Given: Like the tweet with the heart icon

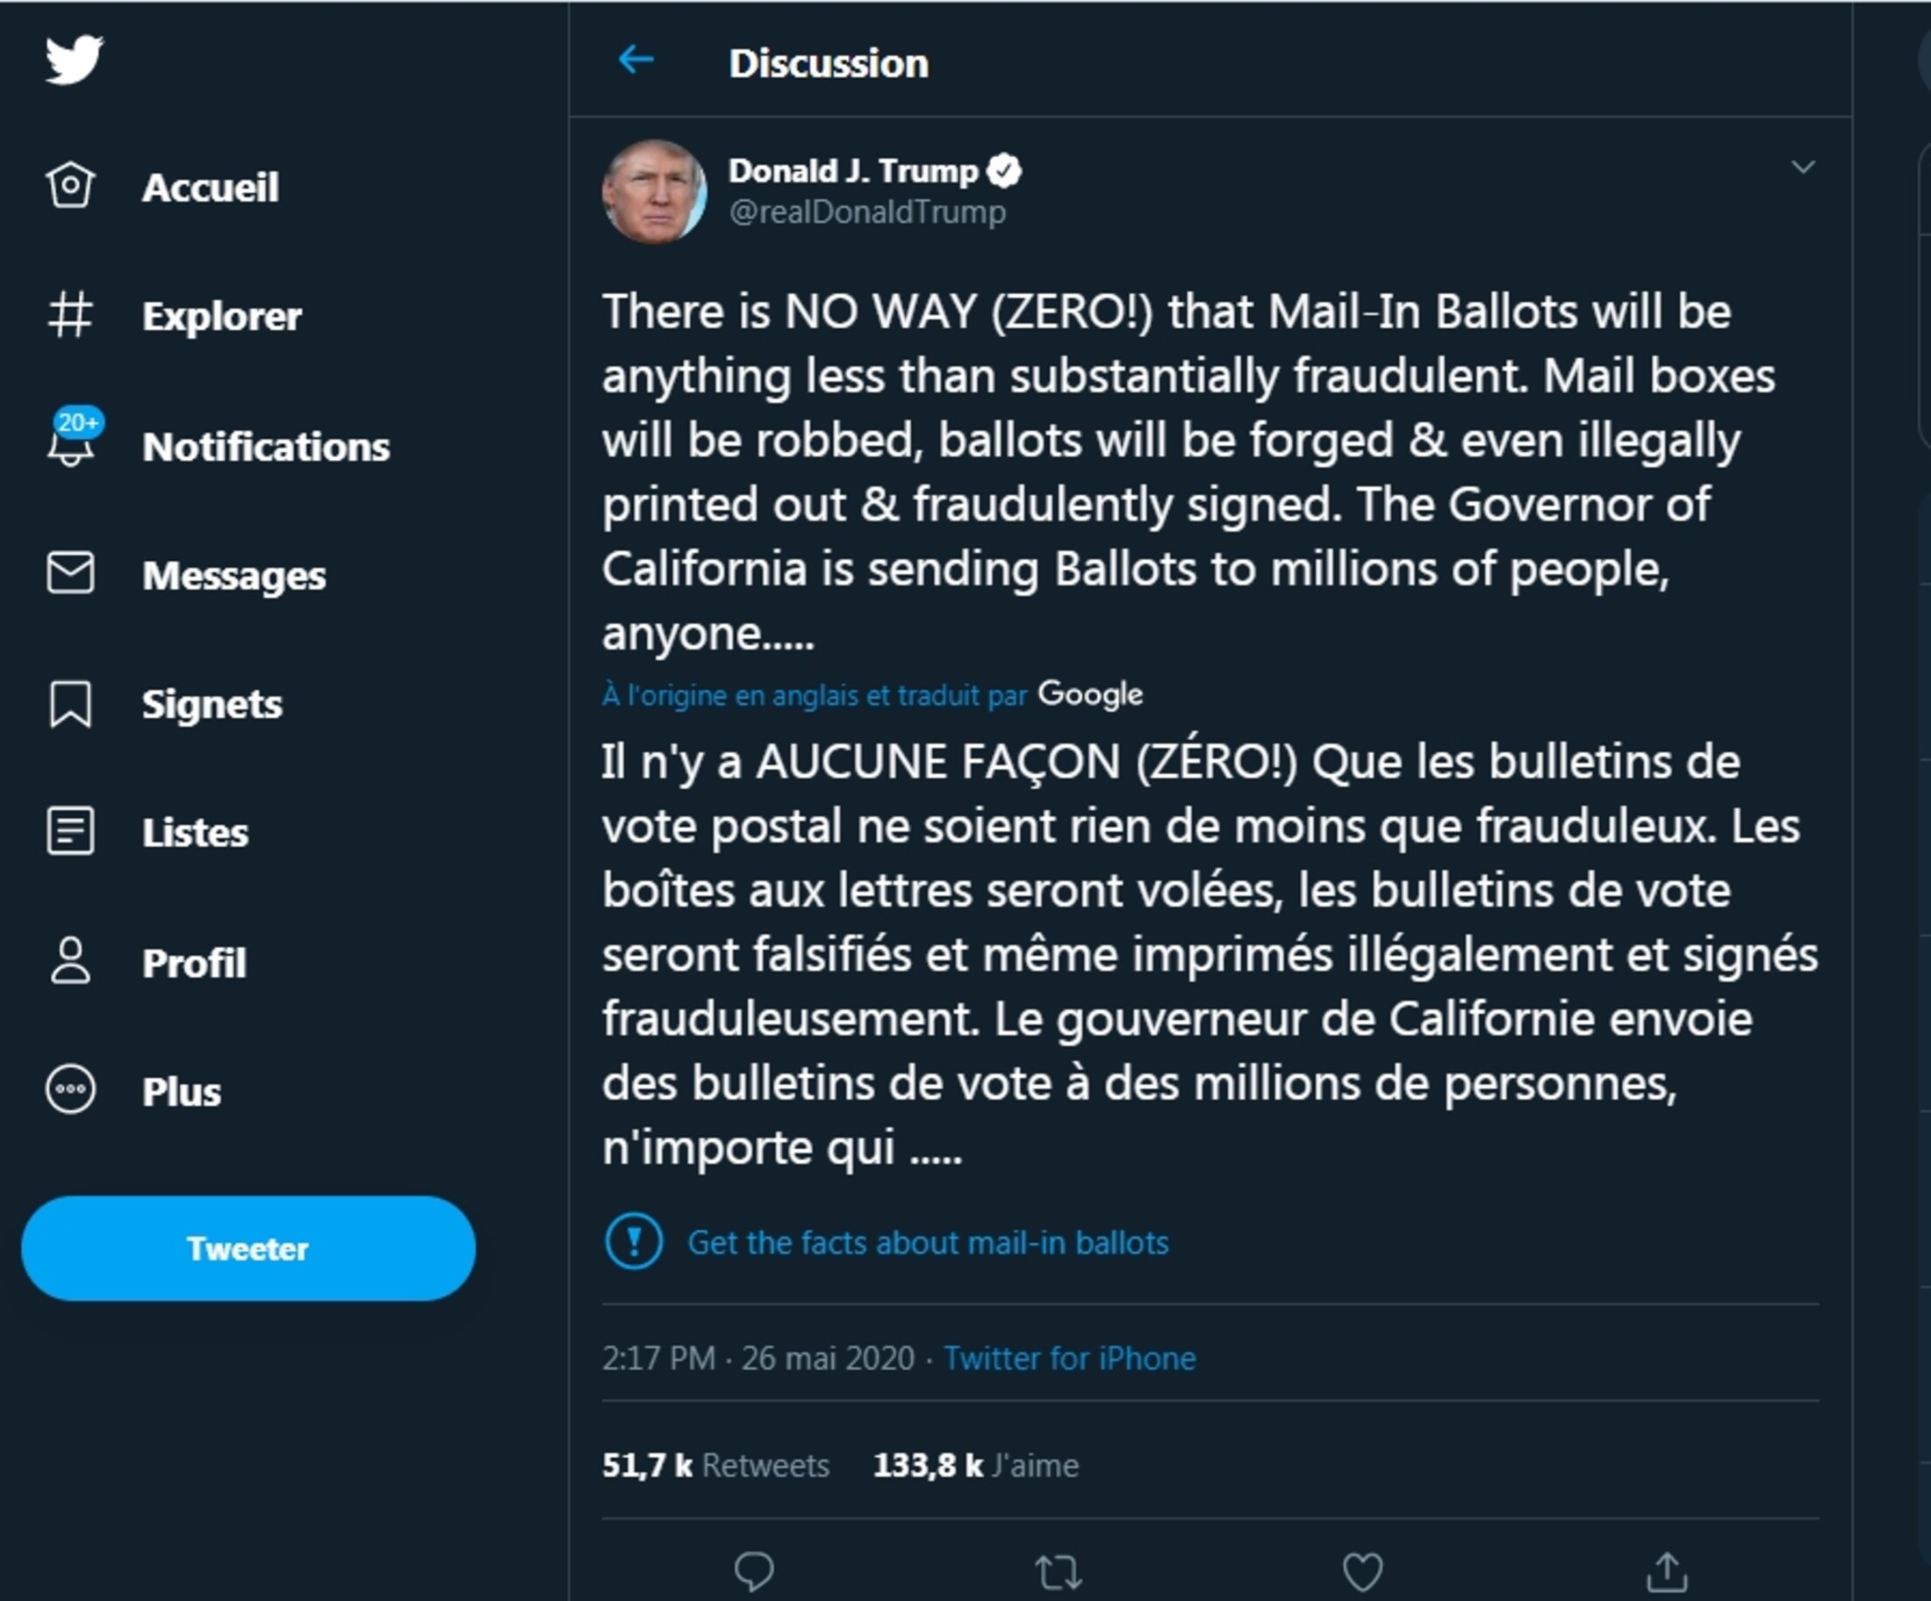Looking at the screenshot, I should [1363, 1570].
